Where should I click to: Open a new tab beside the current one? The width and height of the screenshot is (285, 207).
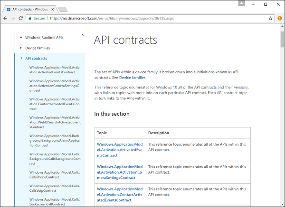[63, 9]
